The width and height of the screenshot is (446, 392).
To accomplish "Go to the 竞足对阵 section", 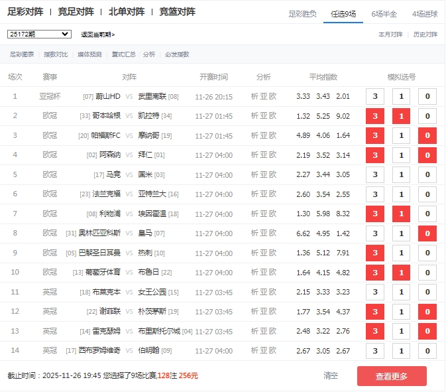I will (x=76, y=12).
